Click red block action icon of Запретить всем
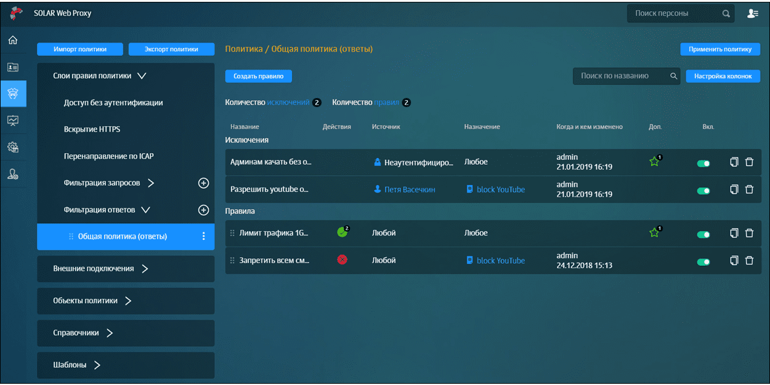 click(342, 260)
